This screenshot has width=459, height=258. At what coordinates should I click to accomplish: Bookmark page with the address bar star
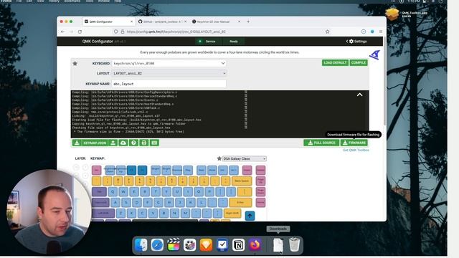point(327,32)
